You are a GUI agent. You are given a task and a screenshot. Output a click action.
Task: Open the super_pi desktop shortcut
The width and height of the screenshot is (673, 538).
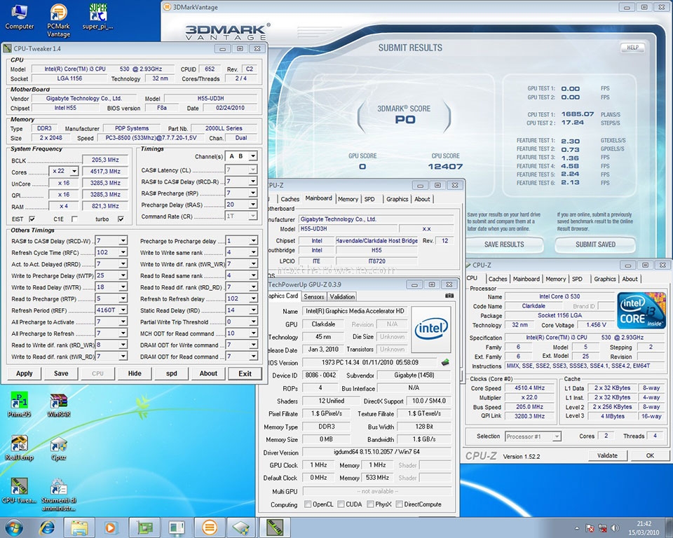[98, 17]
